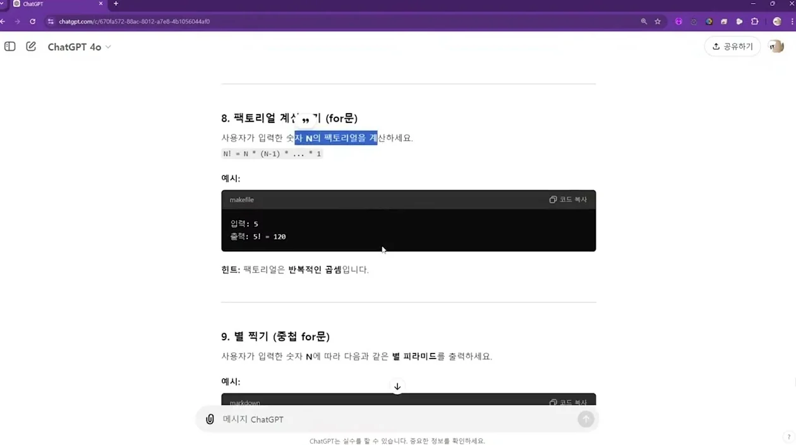This screenshot has width=796, height=445.
Task: Open the media control play icon
Action: (739, 21)
